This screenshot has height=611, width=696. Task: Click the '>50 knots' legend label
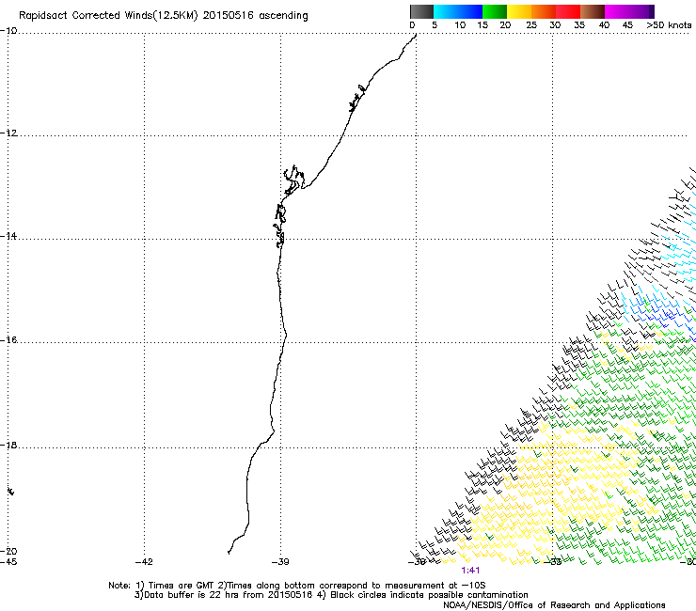pos(669,25)
